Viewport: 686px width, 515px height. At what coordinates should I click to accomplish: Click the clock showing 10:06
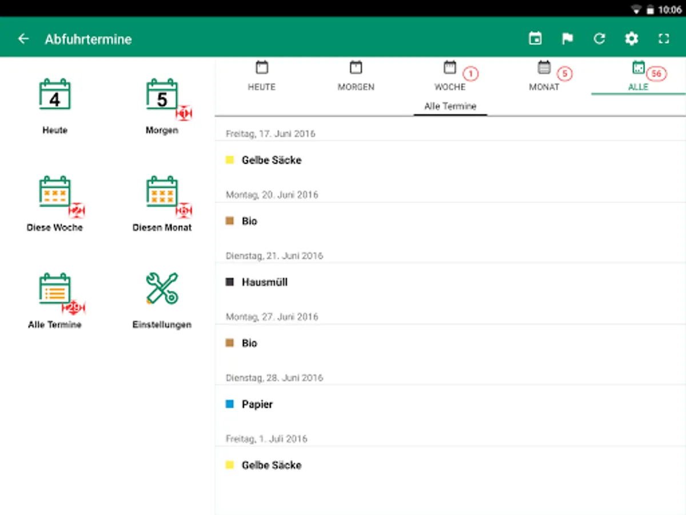pos(670,10)
